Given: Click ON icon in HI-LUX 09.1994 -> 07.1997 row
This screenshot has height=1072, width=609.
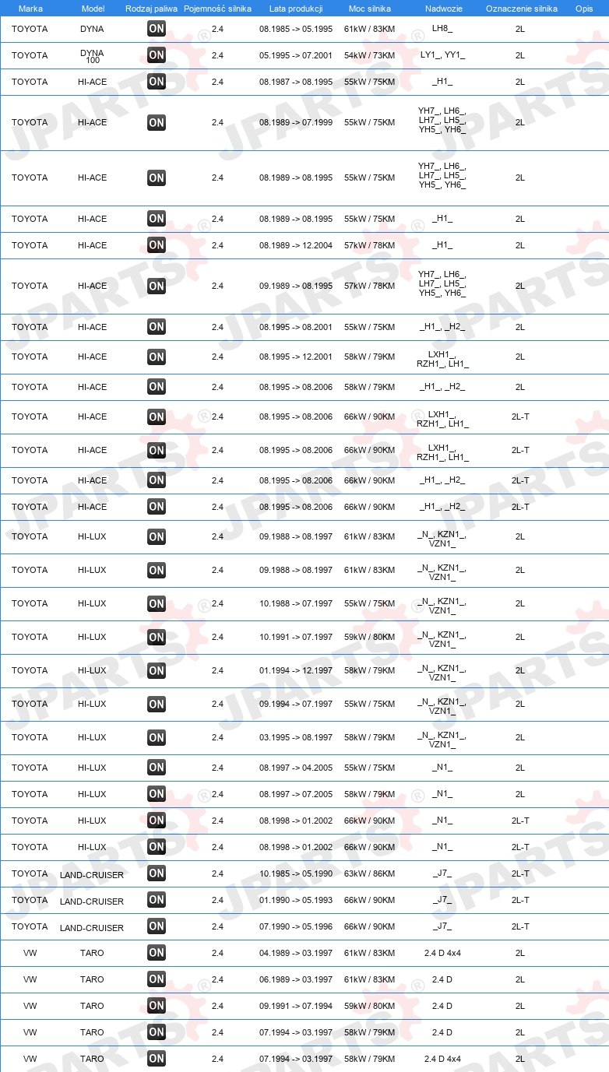Looking at the screenshot, I should [157, 704].
